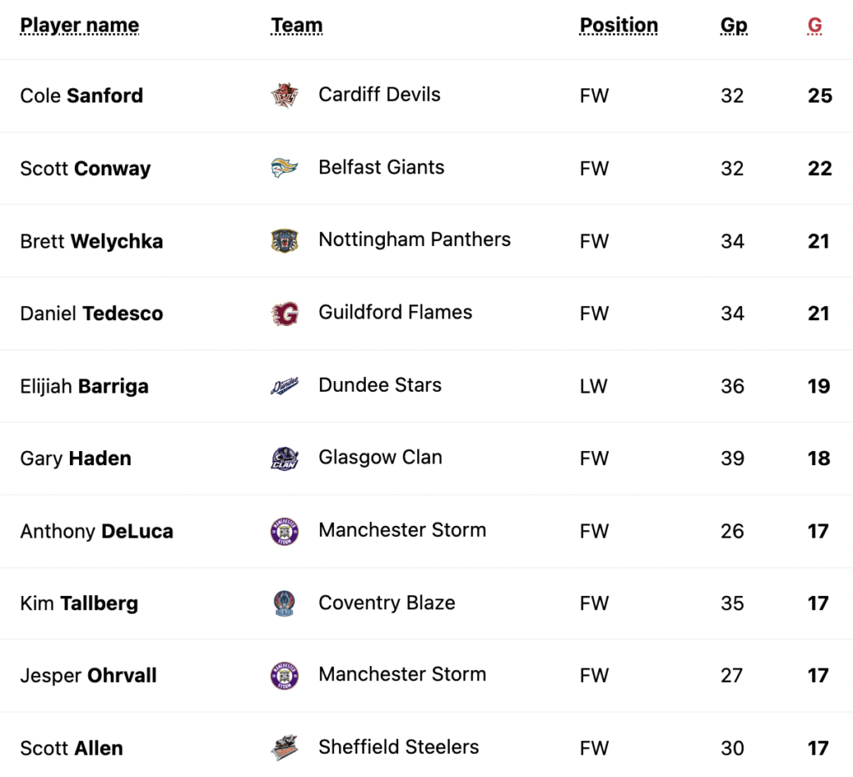Open Scott Conway player profile

[x=85, y=168]
